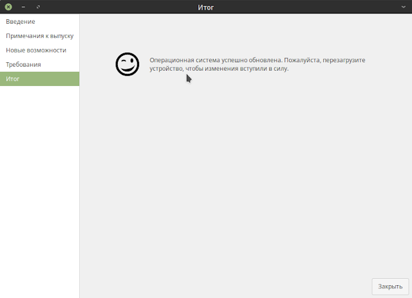Open the Требования step
Image resolution: width=412 pixels, height=298 pixels.
[x=39, y=64]
